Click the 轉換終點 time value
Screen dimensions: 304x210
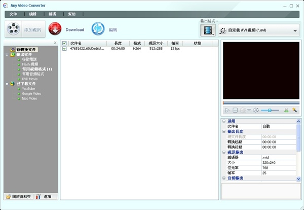(278, 147)
